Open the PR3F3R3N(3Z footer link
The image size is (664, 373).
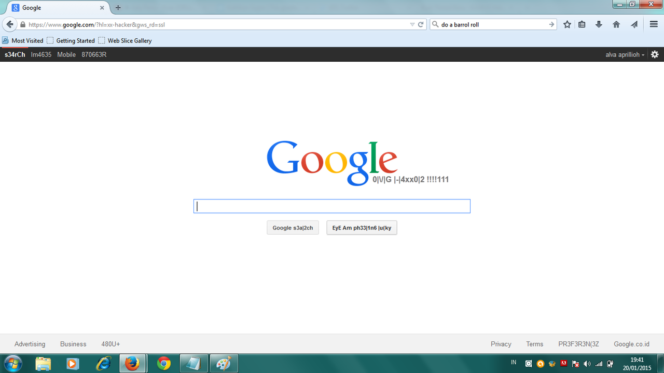pos(579,344)
